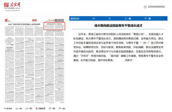Viewport: 172px width, 112px height.
Task: Click headline 山东兰陵检察将文化建设融入高质效履职 on page thumbnail
Action: [24, 24]
